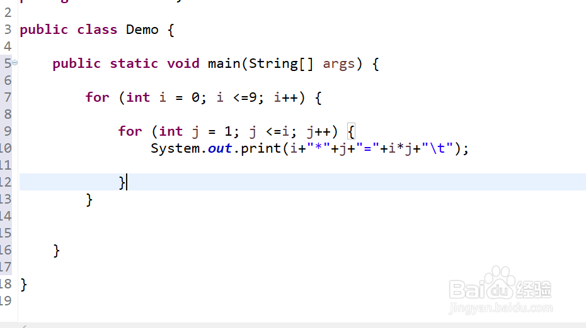Click closing brace on line 13
Screen dimensions: 586x328
[89, 200]
